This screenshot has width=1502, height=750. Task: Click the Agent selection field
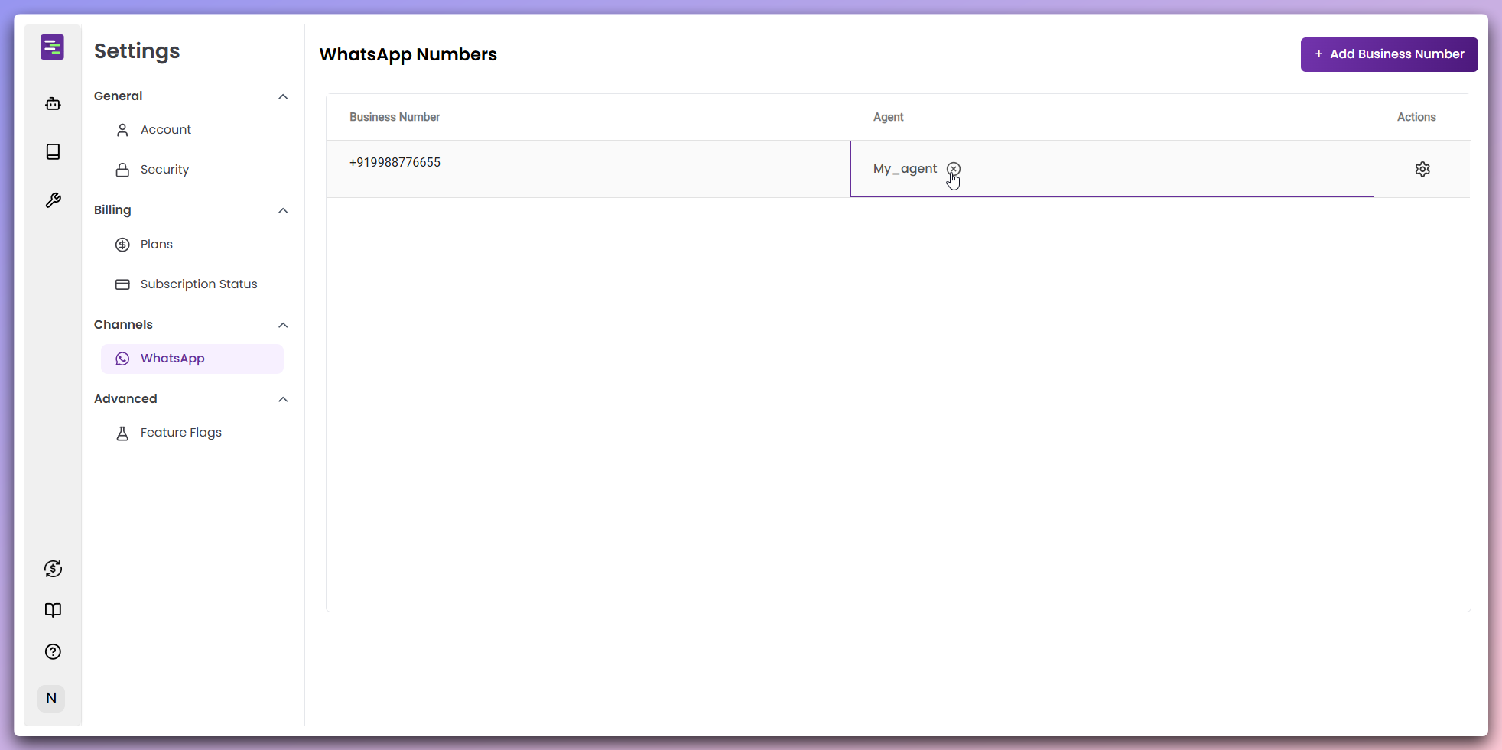point(1112,169)
